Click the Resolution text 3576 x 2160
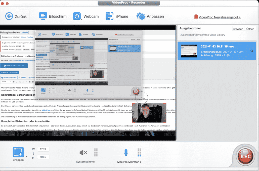Image resolution: width=259 pixels, height=171 pixels. [x=222, y=55]
